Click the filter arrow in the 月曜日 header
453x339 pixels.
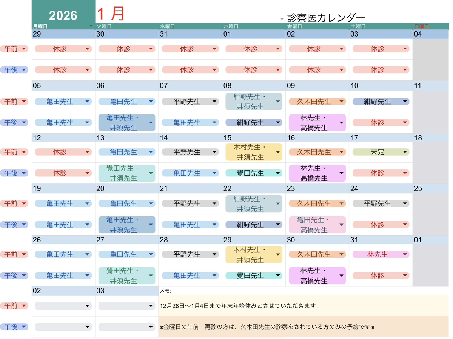click(91, 26)
